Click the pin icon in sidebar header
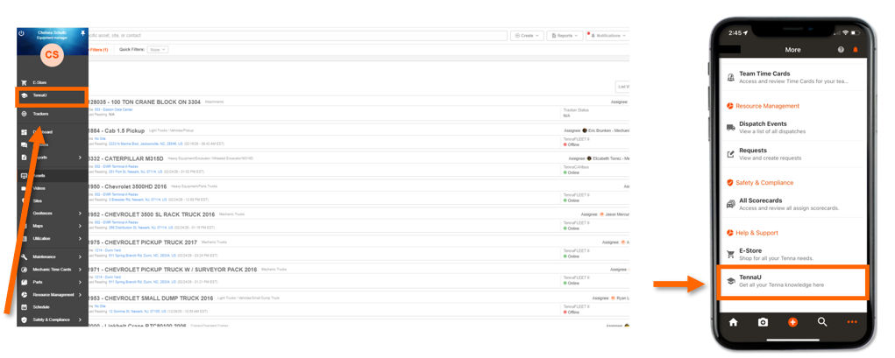This screenshot has width=895, height=358. 82,33
